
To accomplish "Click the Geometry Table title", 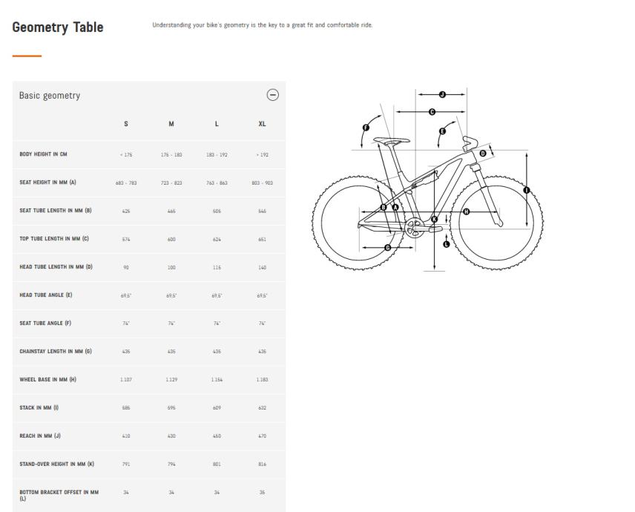I will point(58,27).
